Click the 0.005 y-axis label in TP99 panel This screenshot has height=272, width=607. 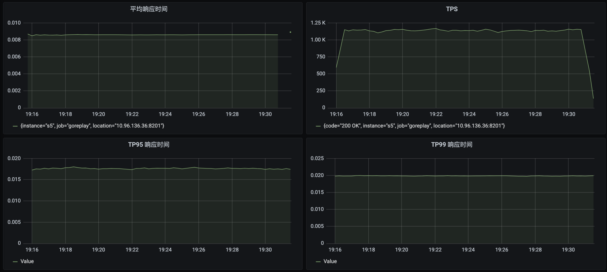pyautogui.click(x=317, y=226)
